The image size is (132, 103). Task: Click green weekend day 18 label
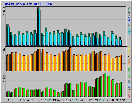[x=74, y=100]
